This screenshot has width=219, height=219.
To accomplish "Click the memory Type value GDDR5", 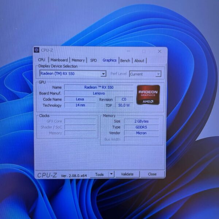I will coord(142,127).
